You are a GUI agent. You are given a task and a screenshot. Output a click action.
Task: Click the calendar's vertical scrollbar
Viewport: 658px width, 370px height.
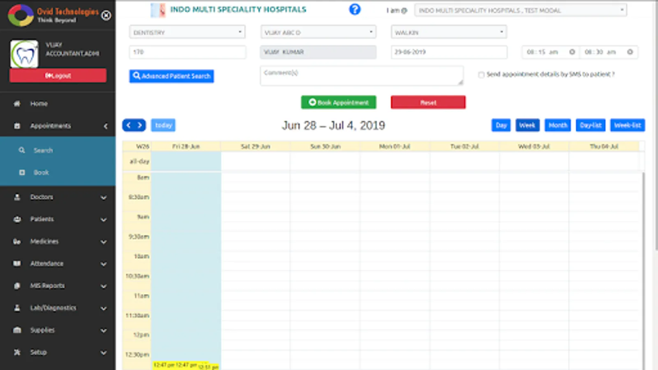pos(643,271)
